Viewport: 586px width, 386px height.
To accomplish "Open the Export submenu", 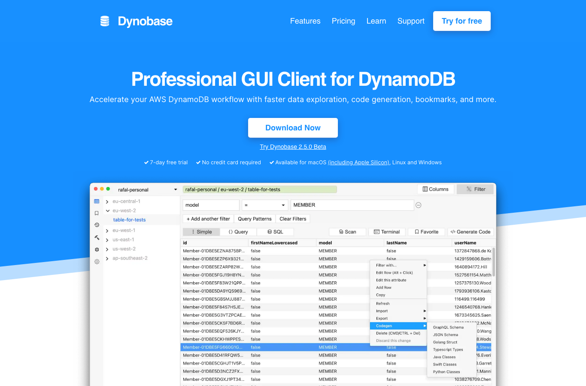I will (x=398, y=319).
